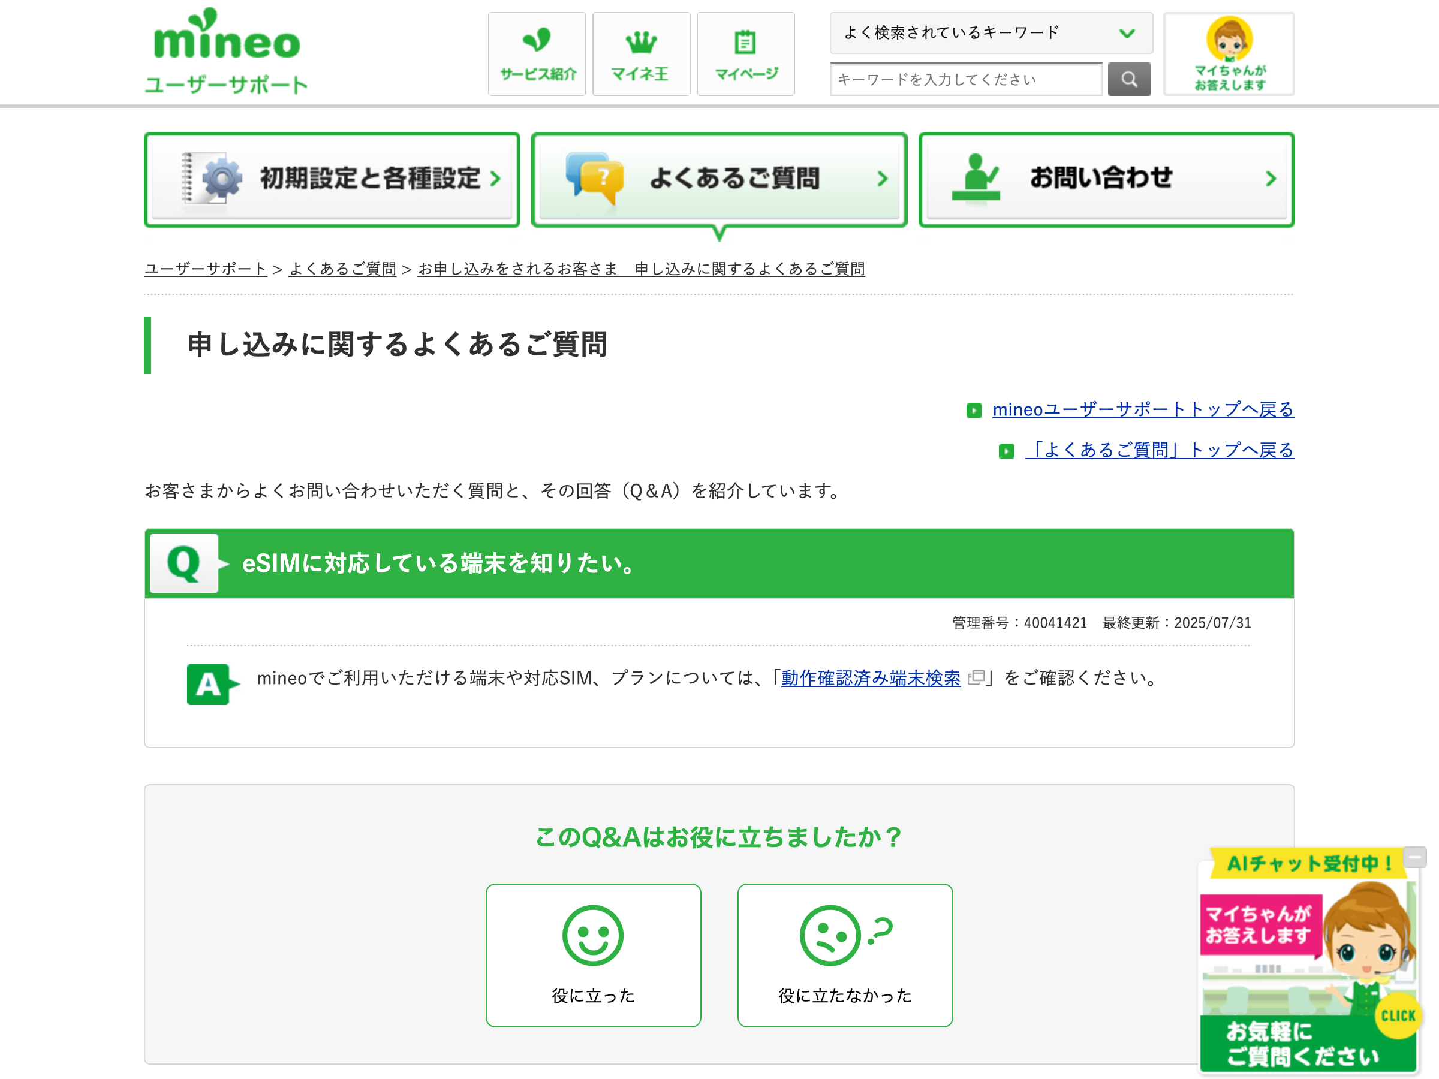Click the magnifying glass search button
The image size is (1439, 1079).
coord(1130,79)
